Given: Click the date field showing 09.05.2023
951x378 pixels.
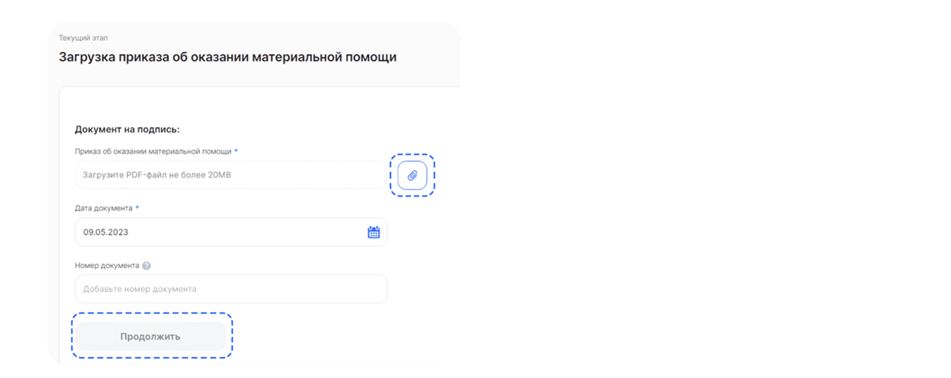Looking at the screenshot, I should tap(231, 232).
